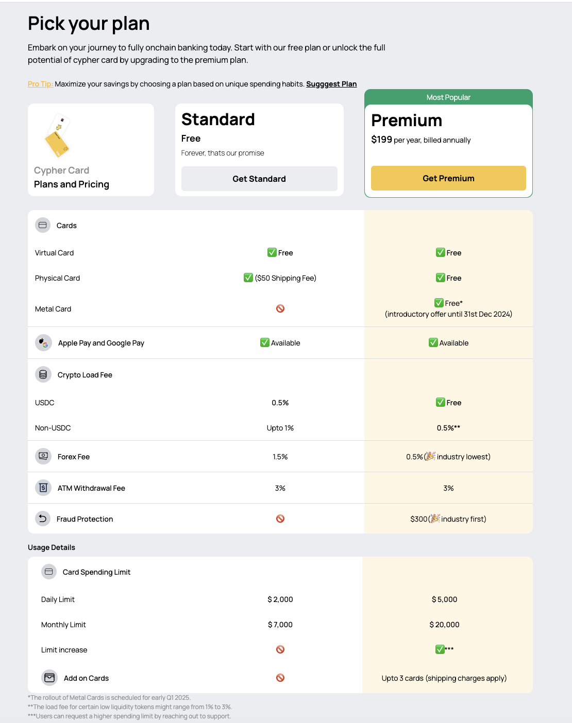Click the Most Popular banner
572x723 pixels.
[448, 97]
